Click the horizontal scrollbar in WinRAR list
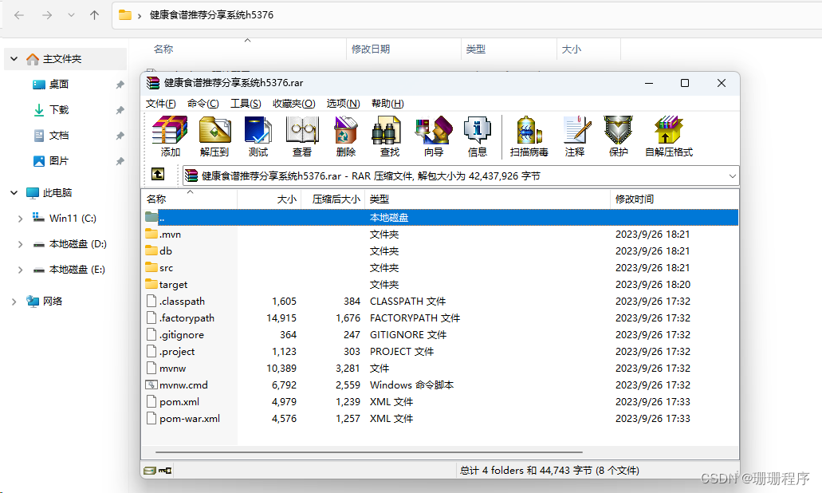Viewport: 822px width, 493px height. (369, 452)
